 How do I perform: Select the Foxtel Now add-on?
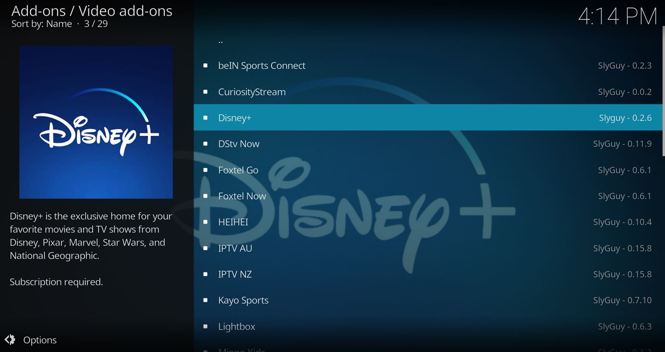coord(242,196)
